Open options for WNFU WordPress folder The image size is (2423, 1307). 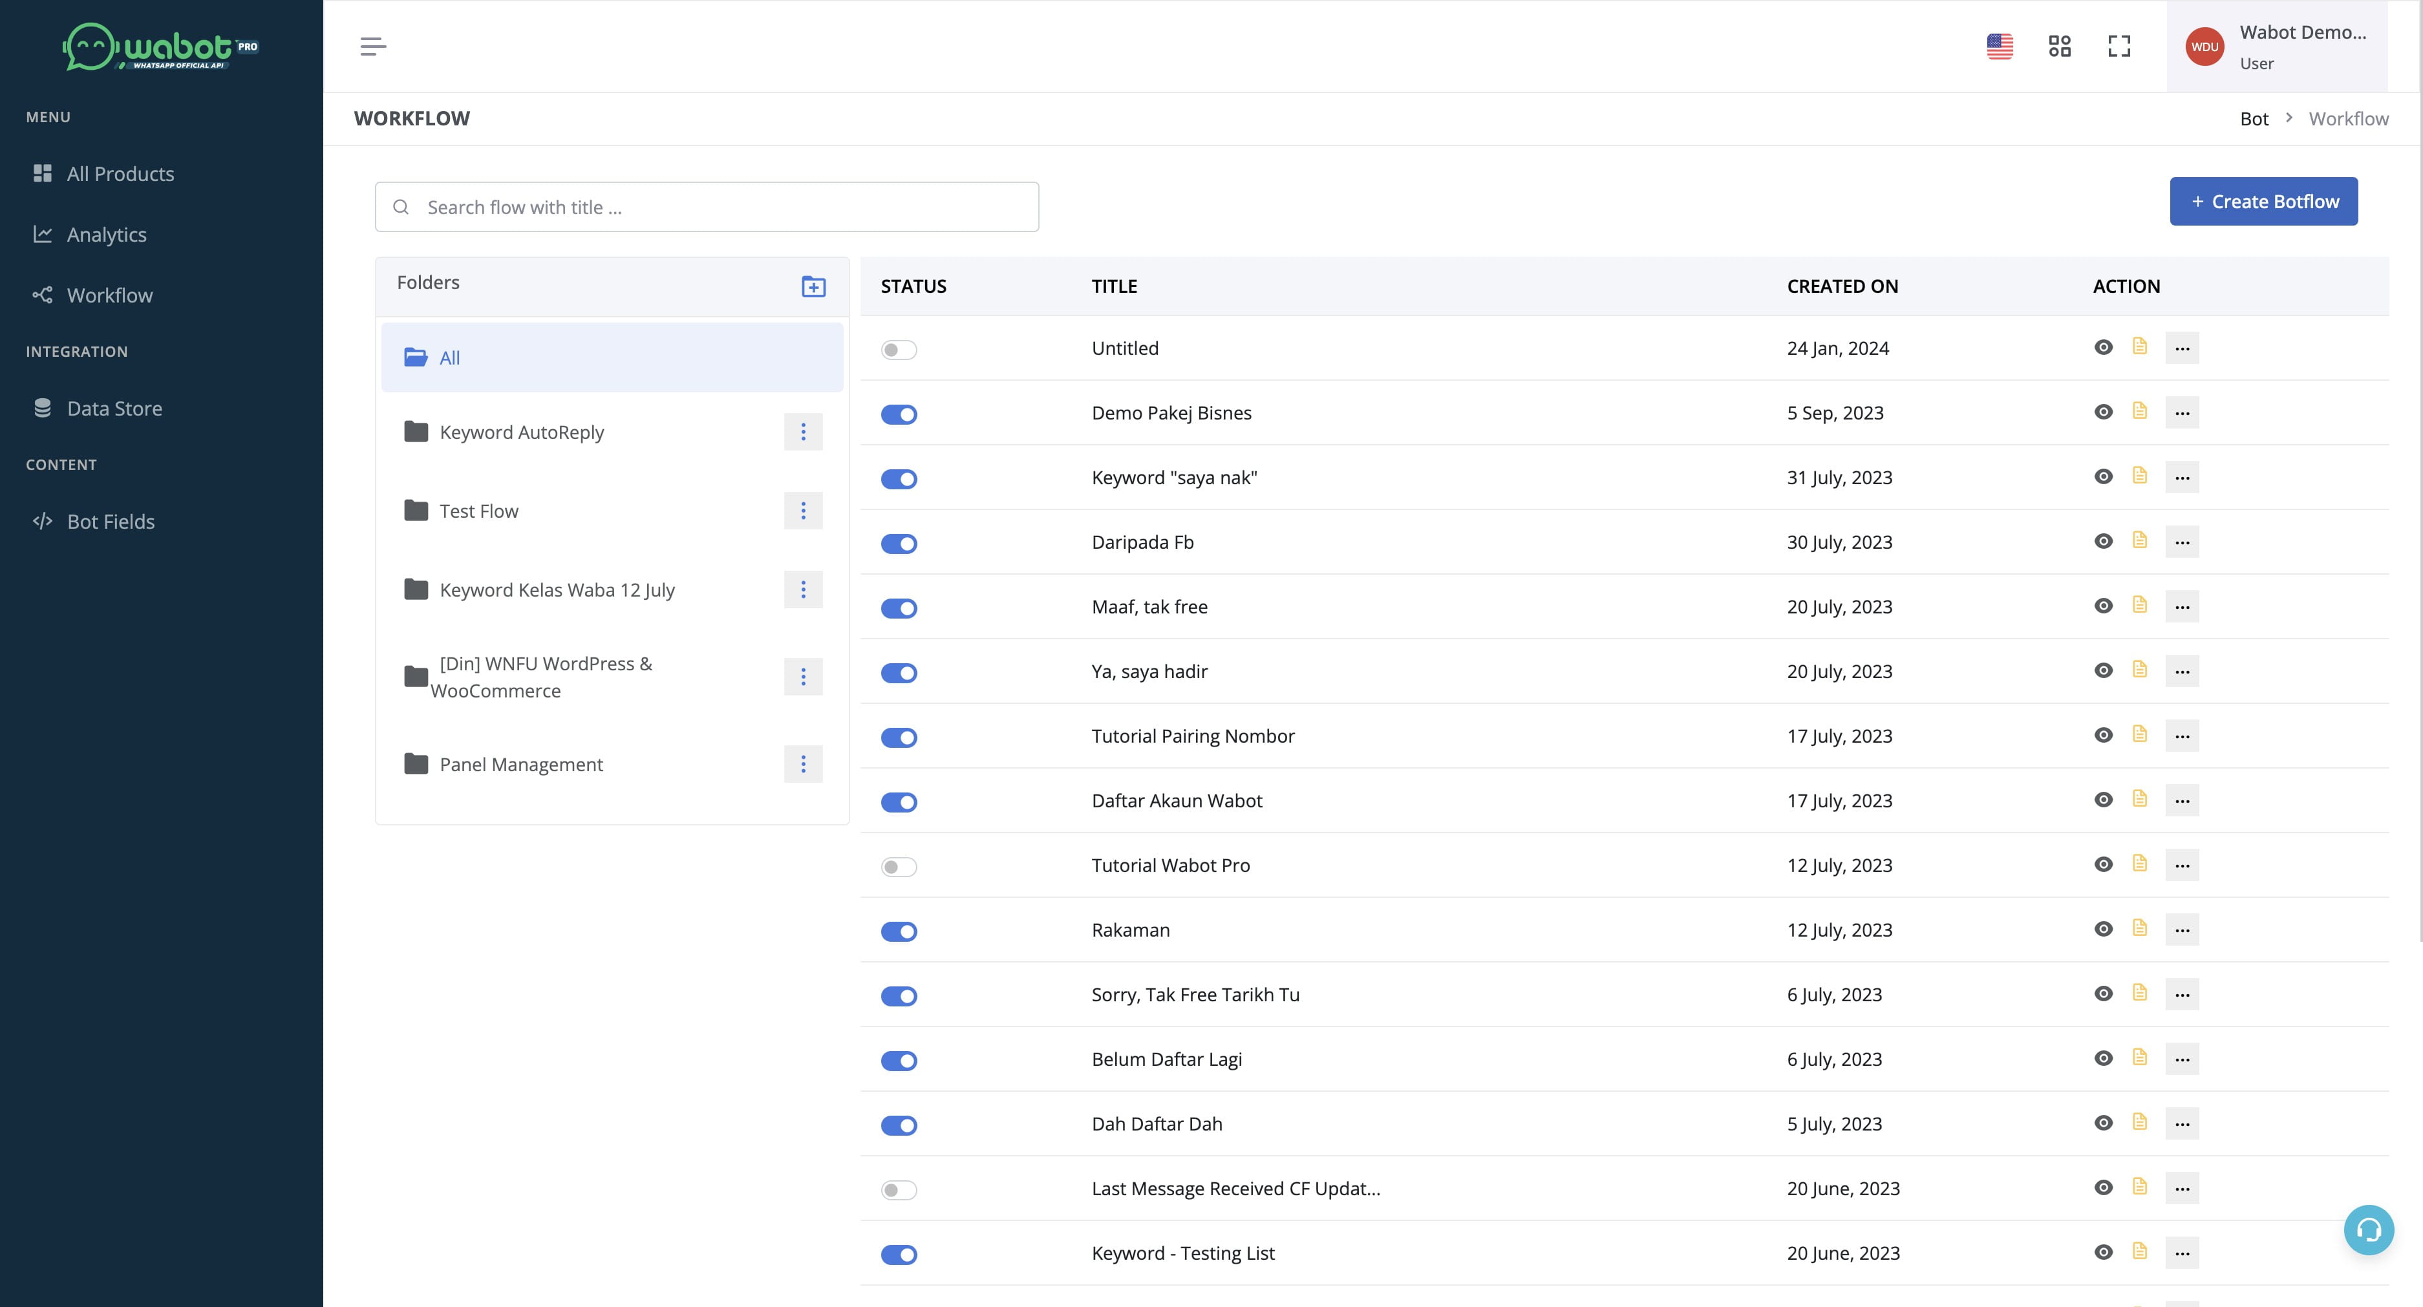tap(804, 677)
